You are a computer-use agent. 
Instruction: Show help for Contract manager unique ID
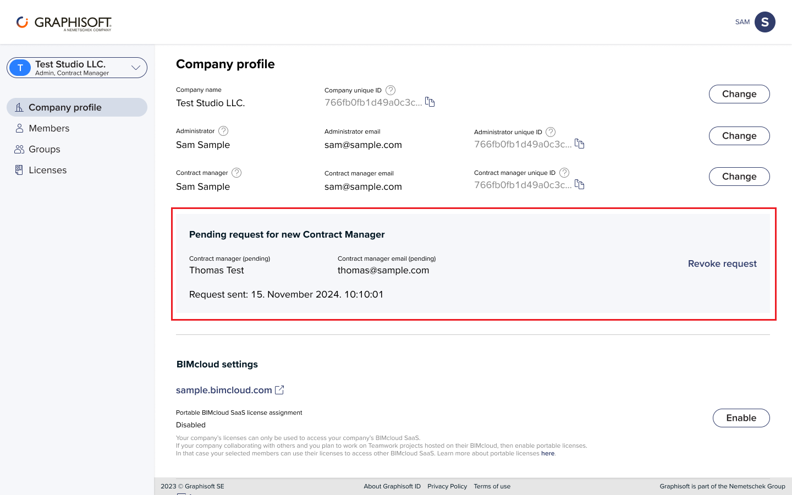(x=564, y=173)
